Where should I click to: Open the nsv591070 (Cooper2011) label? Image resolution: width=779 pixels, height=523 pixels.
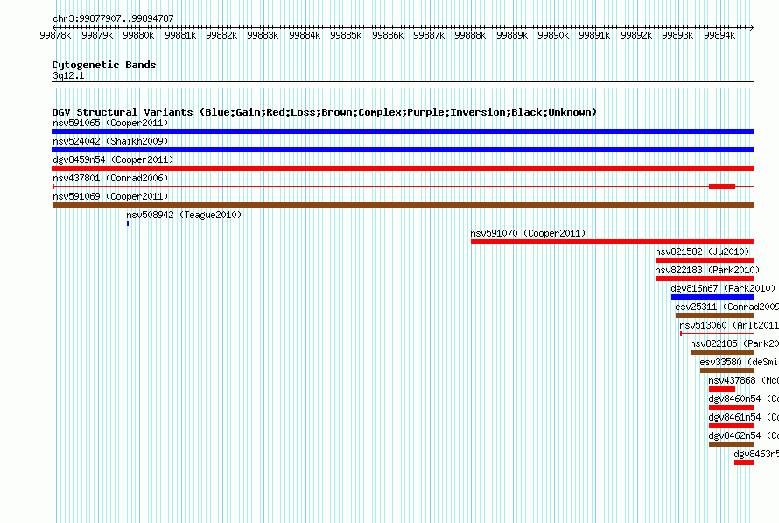pos(528,233)
